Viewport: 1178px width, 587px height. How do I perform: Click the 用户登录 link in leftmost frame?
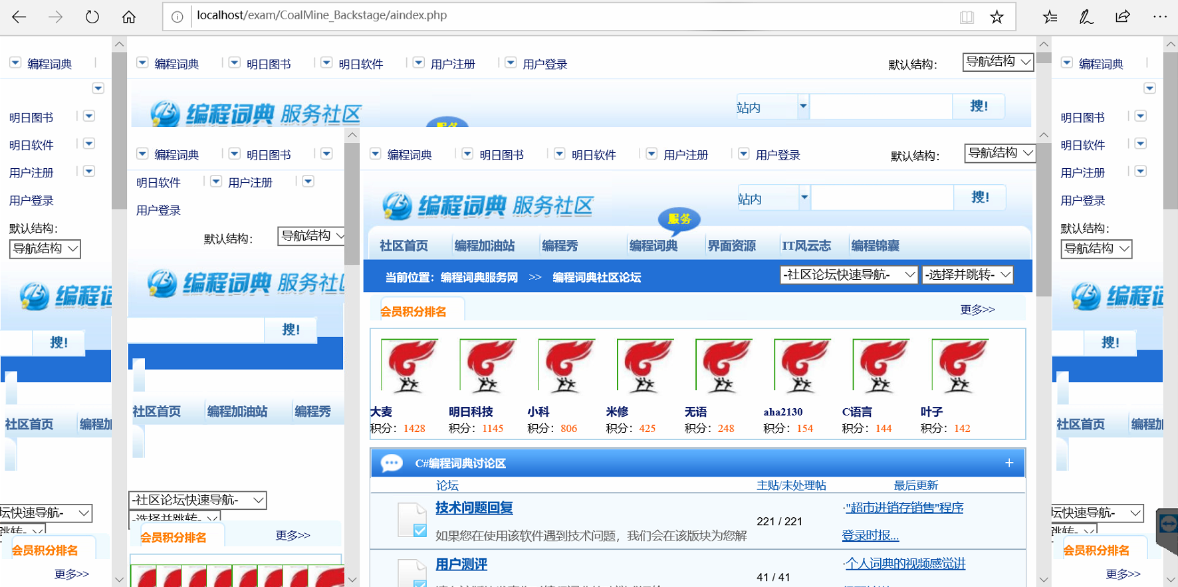click(x=31, y=201)
